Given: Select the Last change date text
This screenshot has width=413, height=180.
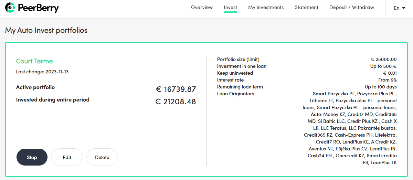Looking at the screenshot, I should [x=45, y=72].
